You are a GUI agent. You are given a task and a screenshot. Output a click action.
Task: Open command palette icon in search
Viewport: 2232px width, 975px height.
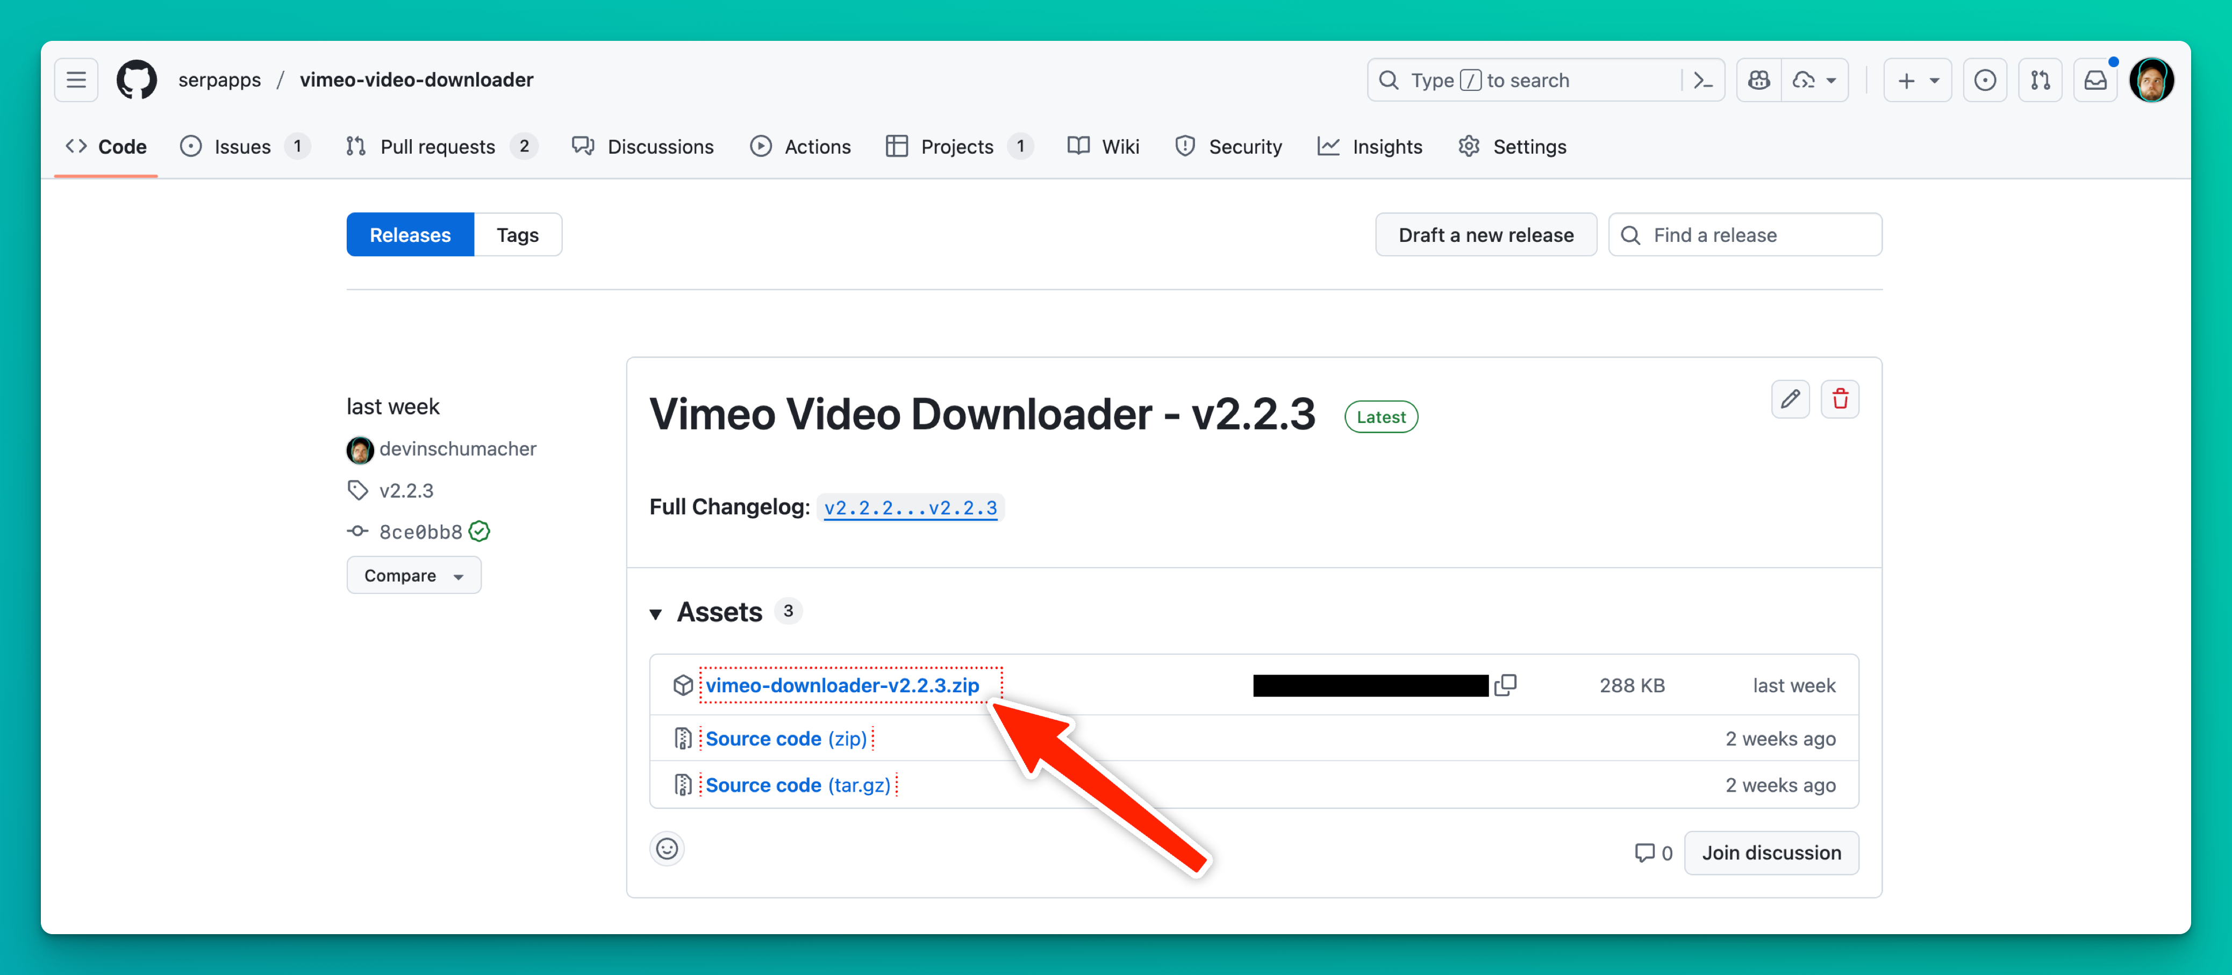coord(1702,81)
